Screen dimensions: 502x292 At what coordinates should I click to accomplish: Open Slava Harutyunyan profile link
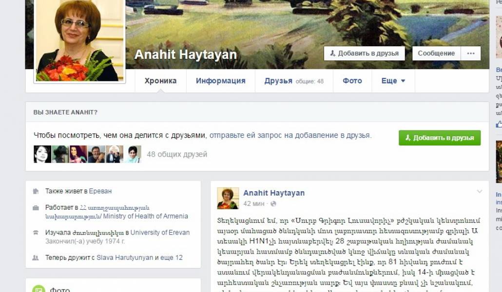click(x=125, y=257)
